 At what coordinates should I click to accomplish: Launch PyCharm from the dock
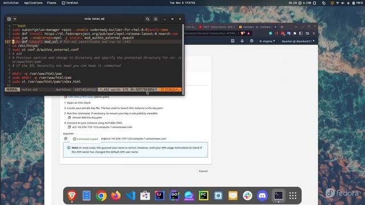pyautogui.click(x=204, y=195)
